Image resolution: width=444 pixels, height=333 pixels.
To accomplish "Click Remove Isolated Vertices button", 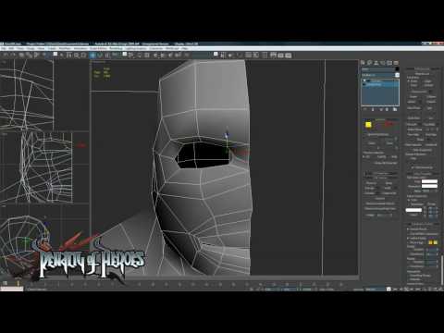I will point(380,203).
